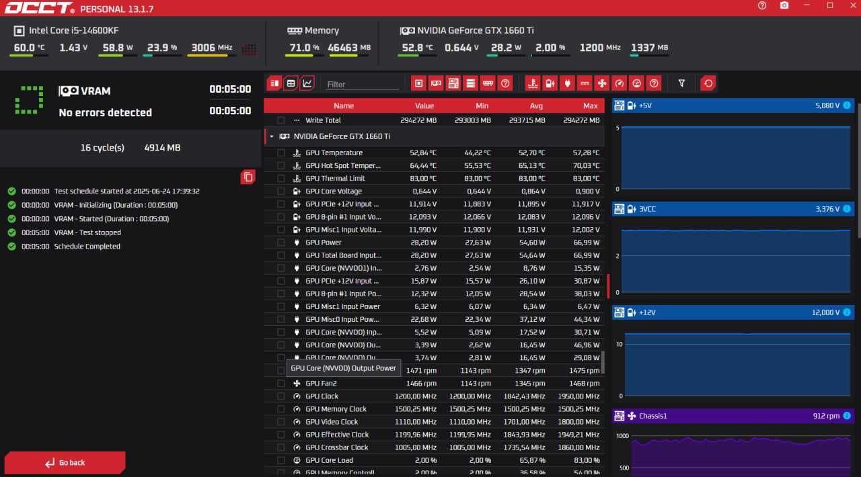Image resolution: width=861 pixels, height=477 pixels.
Task: Tick the GPU Memory Clock checkbox
Action: [280, 409]
